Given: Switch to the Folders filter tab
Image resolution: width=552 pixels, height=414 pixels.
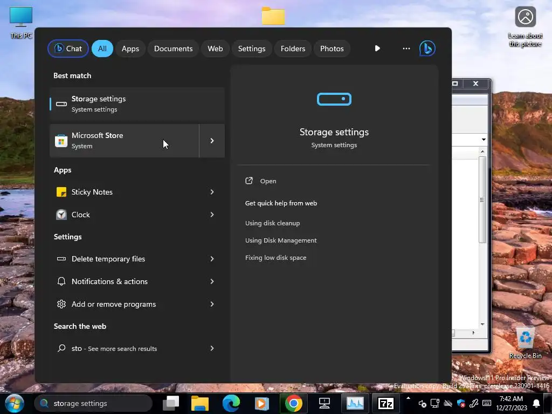Looking at the screenshot, I should 293,49.
